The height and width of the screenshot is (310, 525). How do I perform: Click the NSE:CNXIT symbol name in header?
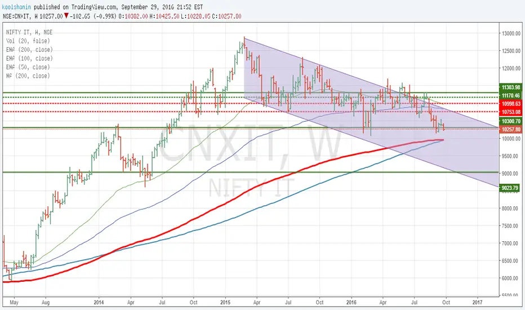pyautogui.click(x=17, y=16)
